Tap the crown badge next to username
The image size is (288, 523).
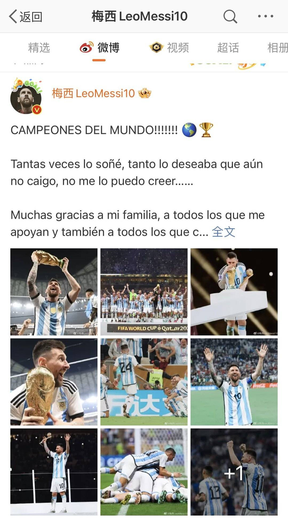click(x=144, y=93)
